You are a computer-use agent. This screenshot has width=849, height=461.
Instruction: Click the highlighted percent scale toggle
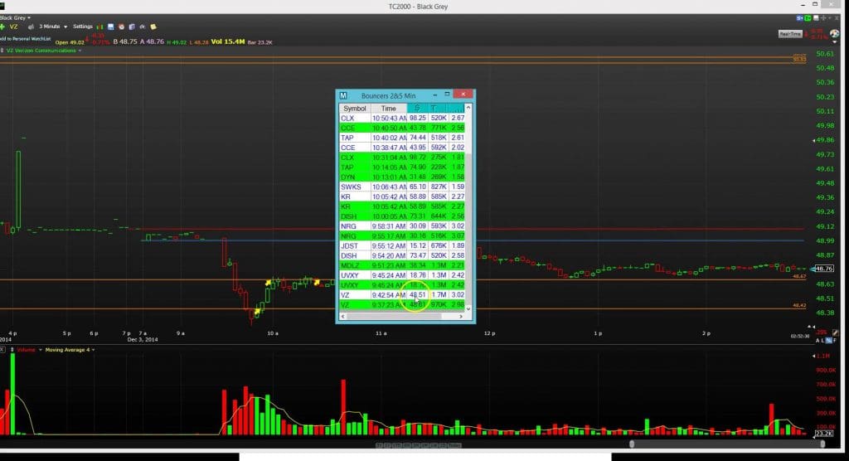tap(828, 341)
